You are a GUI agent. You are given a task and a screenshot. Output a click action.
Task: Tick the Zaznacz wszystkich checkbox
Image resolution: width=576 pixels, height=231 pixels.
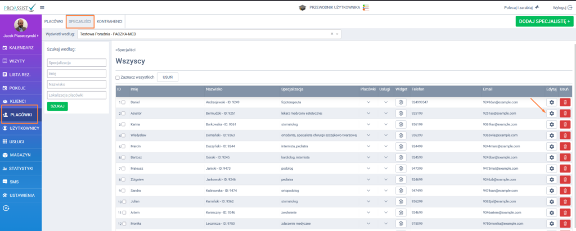coord(118,78)
